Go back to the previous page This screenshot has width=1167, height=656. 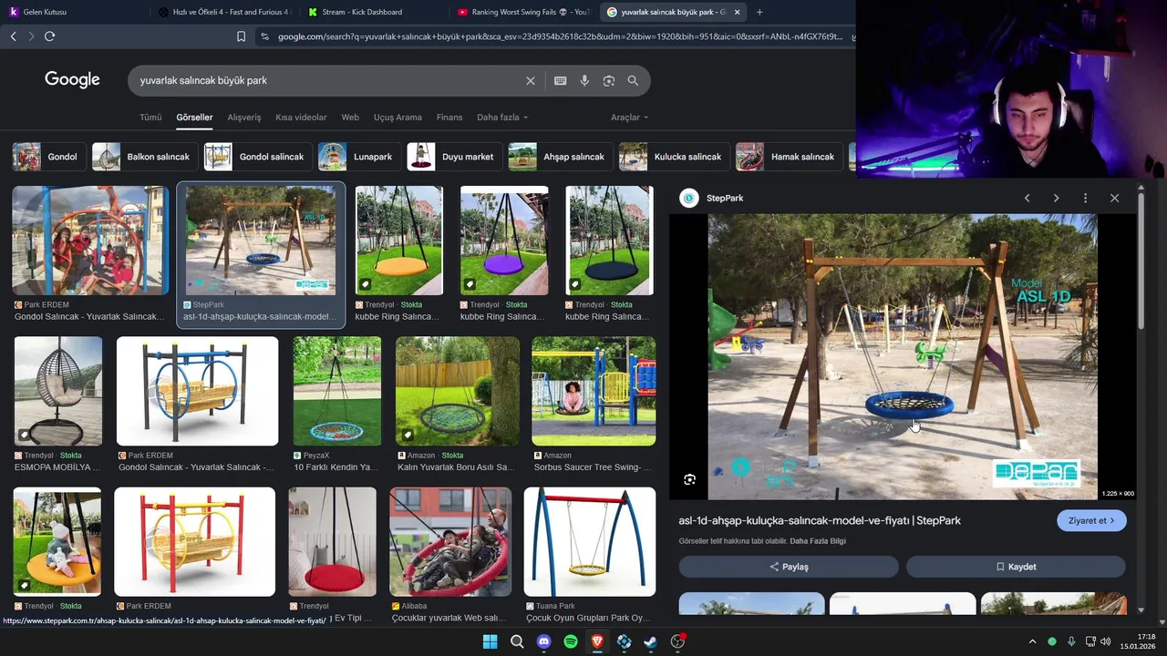13,36
